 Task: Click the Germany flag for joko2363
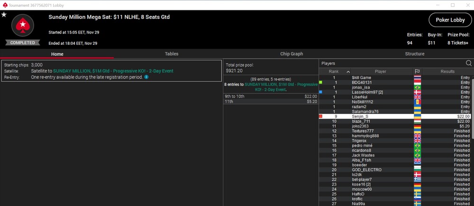tap(417, 126)
